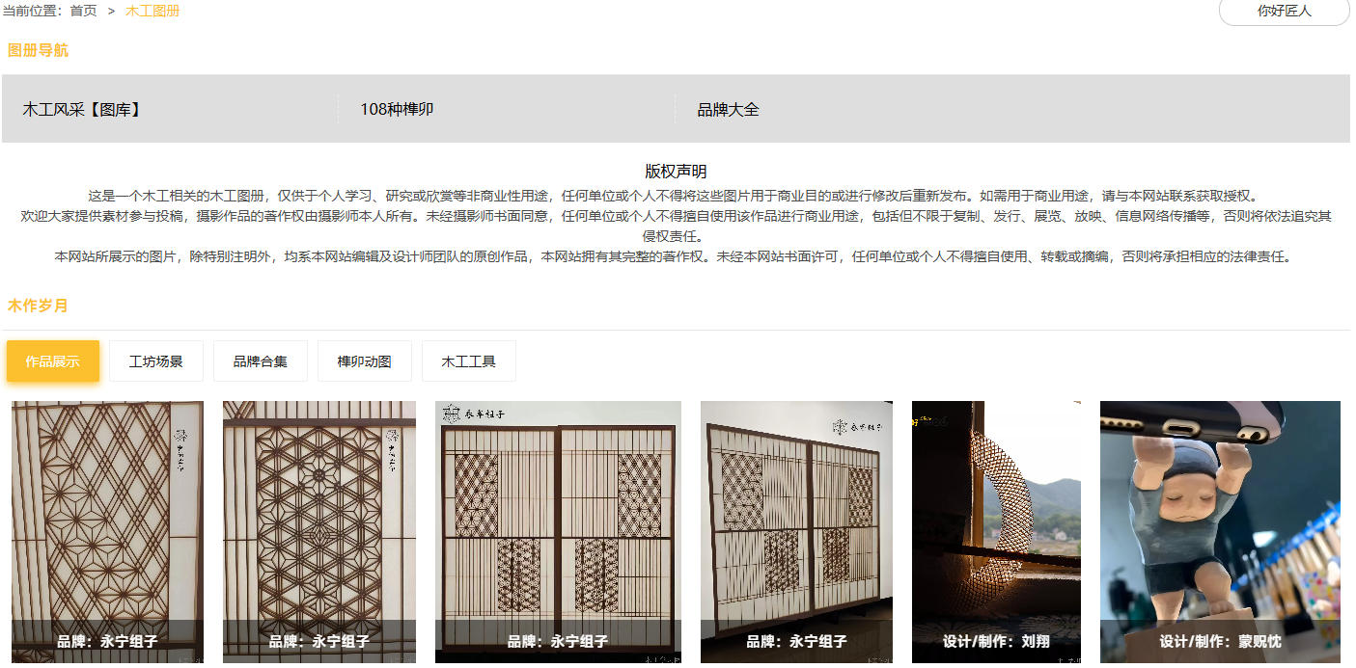The height and width of the screenshot is (668, 1356).
Task: Switch to the 榫卯动图 tab
Action: (x=365, y=361)
